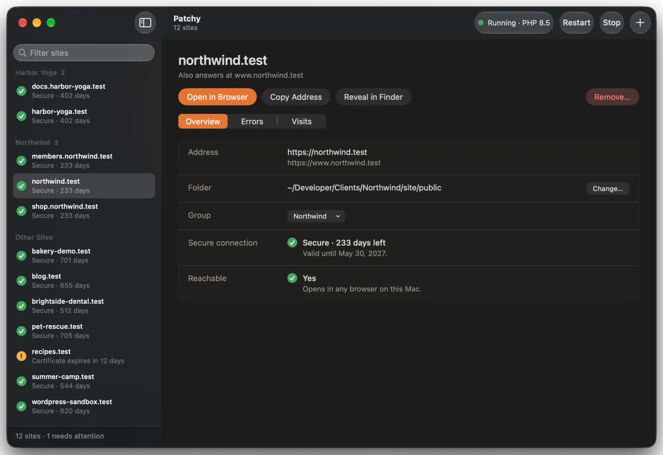Viewport: 663px width, 455px height.
Task: Select wordpress-sandbox.test site row
Action: click(84, 406)
